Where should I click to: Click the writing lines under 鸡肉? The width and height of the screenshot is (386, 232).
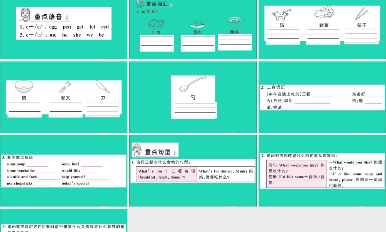click(198, 43)
